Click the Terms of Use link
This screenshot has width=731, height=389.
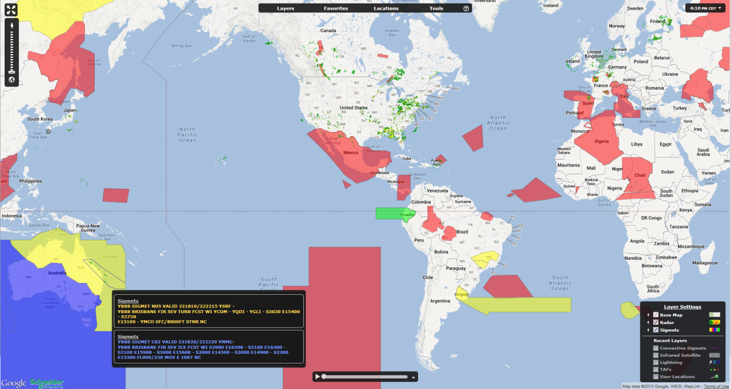click(x=716, y=386)
